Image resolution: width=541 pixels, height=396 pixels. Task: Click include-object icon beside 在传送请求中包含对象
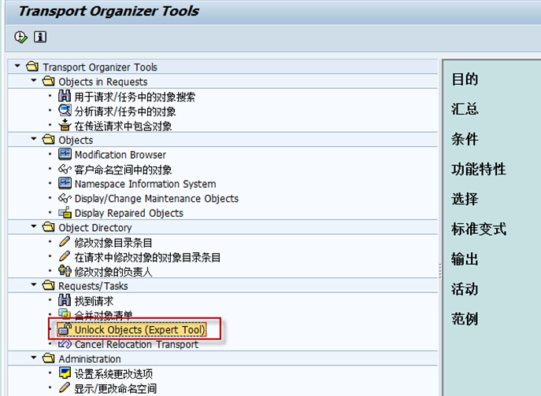tap(65, 125)
